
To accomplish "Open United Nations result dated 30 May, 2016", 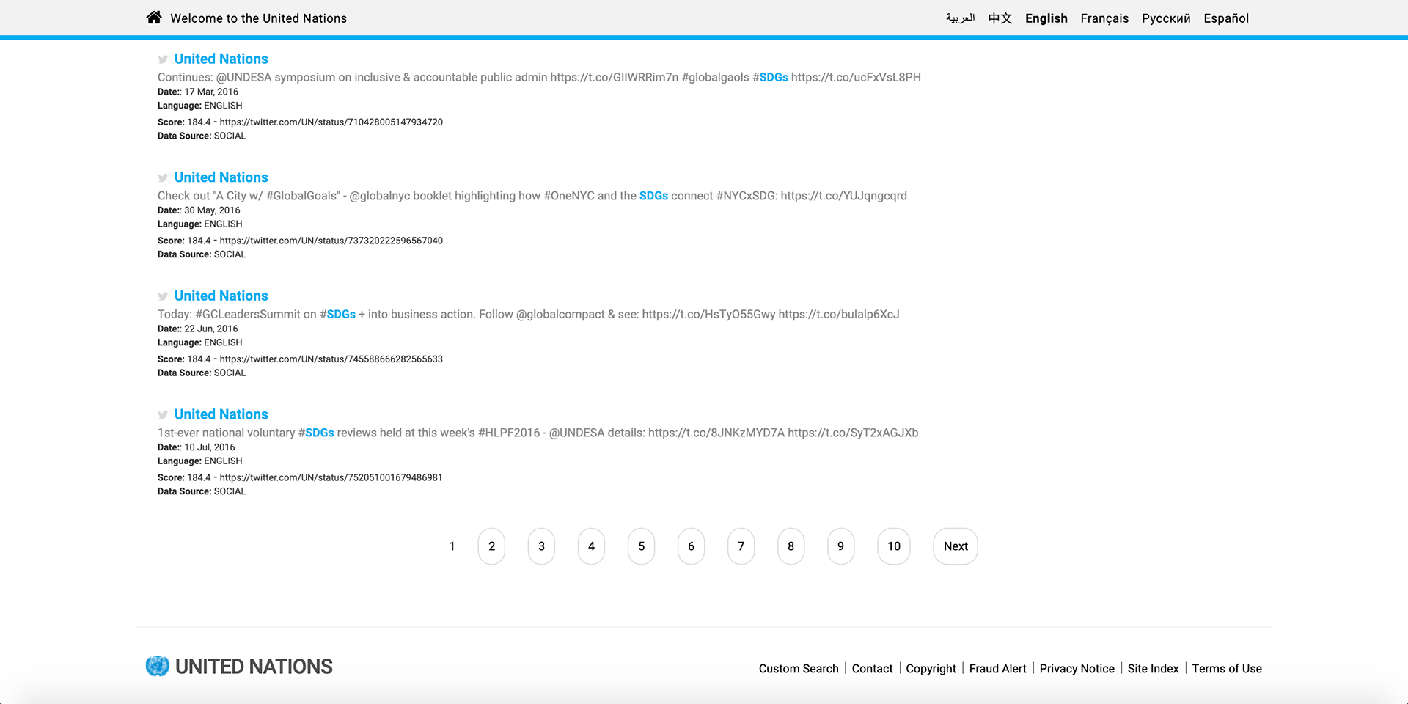I will point(221,177).
